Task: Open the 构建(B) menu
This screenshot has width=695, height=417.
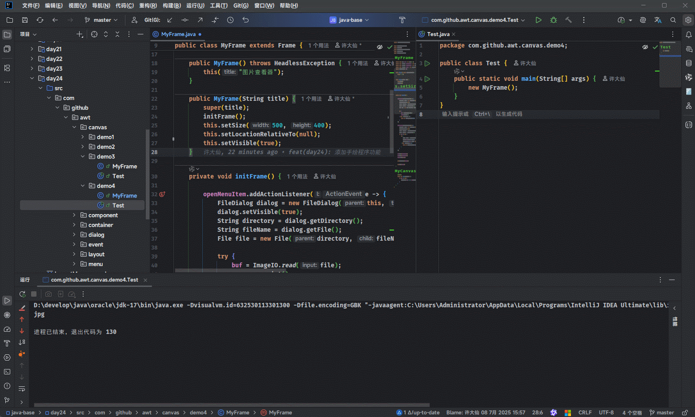Action: pyautogui.click(x=171, y=6)
